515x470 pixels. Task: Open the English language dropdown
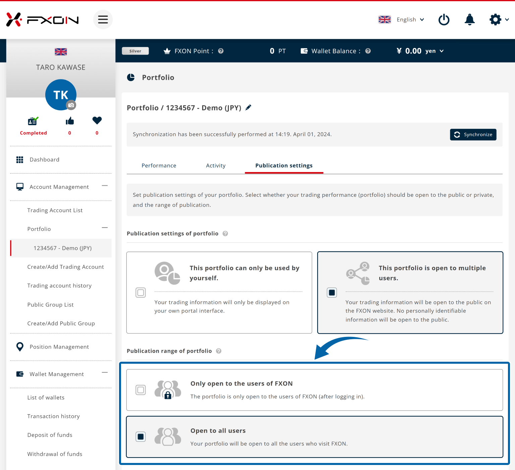tap(410, 19)
